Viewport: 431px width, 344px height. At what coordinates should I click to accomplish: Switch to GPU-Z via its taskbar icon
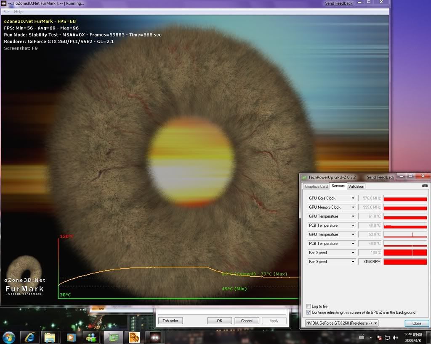coord(113,337)
